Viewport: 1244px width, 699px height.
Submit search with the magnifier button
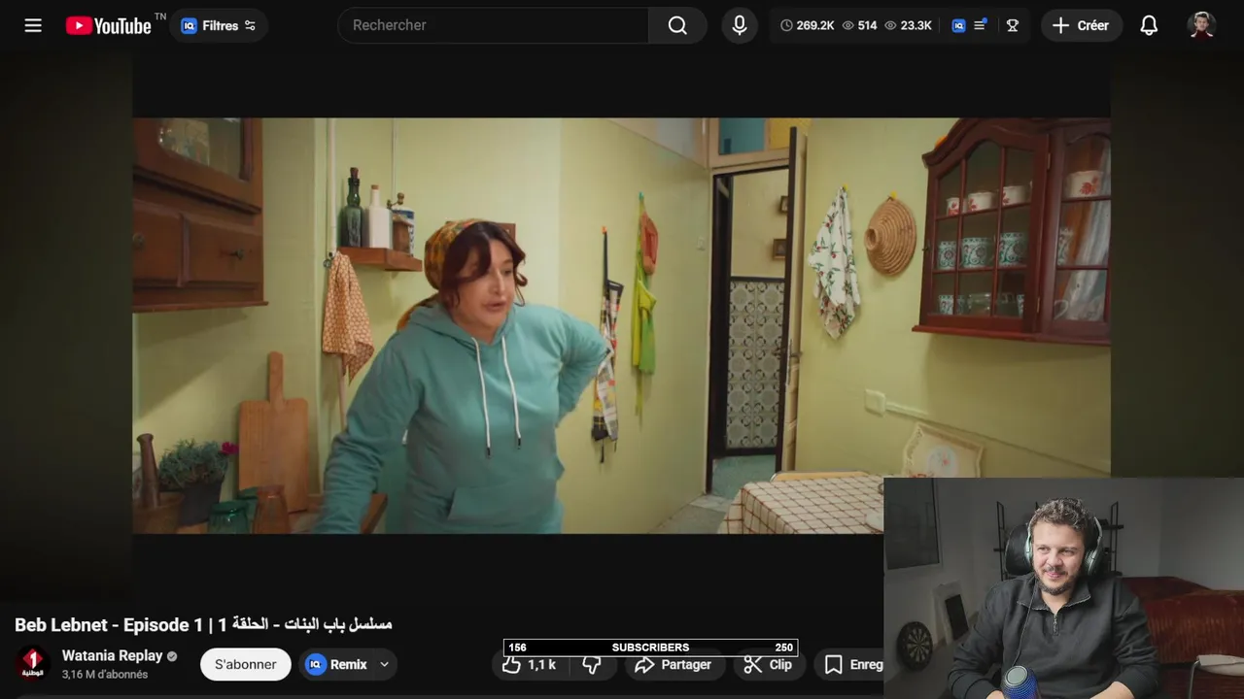pyautogui.click(x=677, y=25)
